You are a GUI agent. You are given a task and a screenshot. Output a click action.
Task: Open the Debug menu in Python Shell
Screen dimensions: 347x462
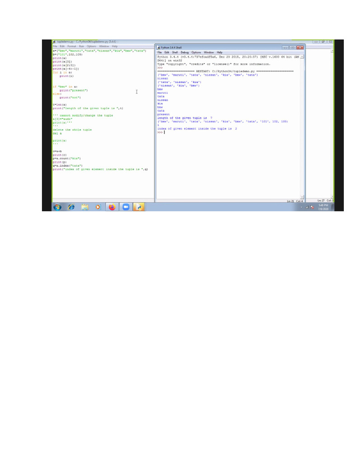pyautogui.click(x=184, y=52)
